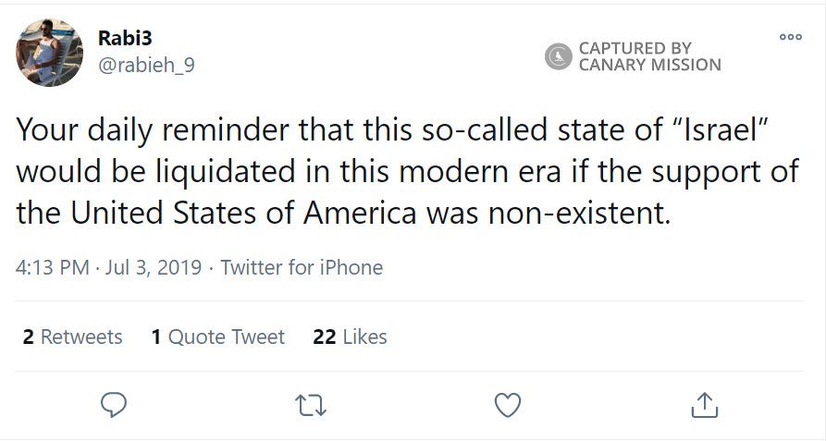Show the 1 Quote Tweet
This screenshot has width=826, height=441.
coord(218,337)
